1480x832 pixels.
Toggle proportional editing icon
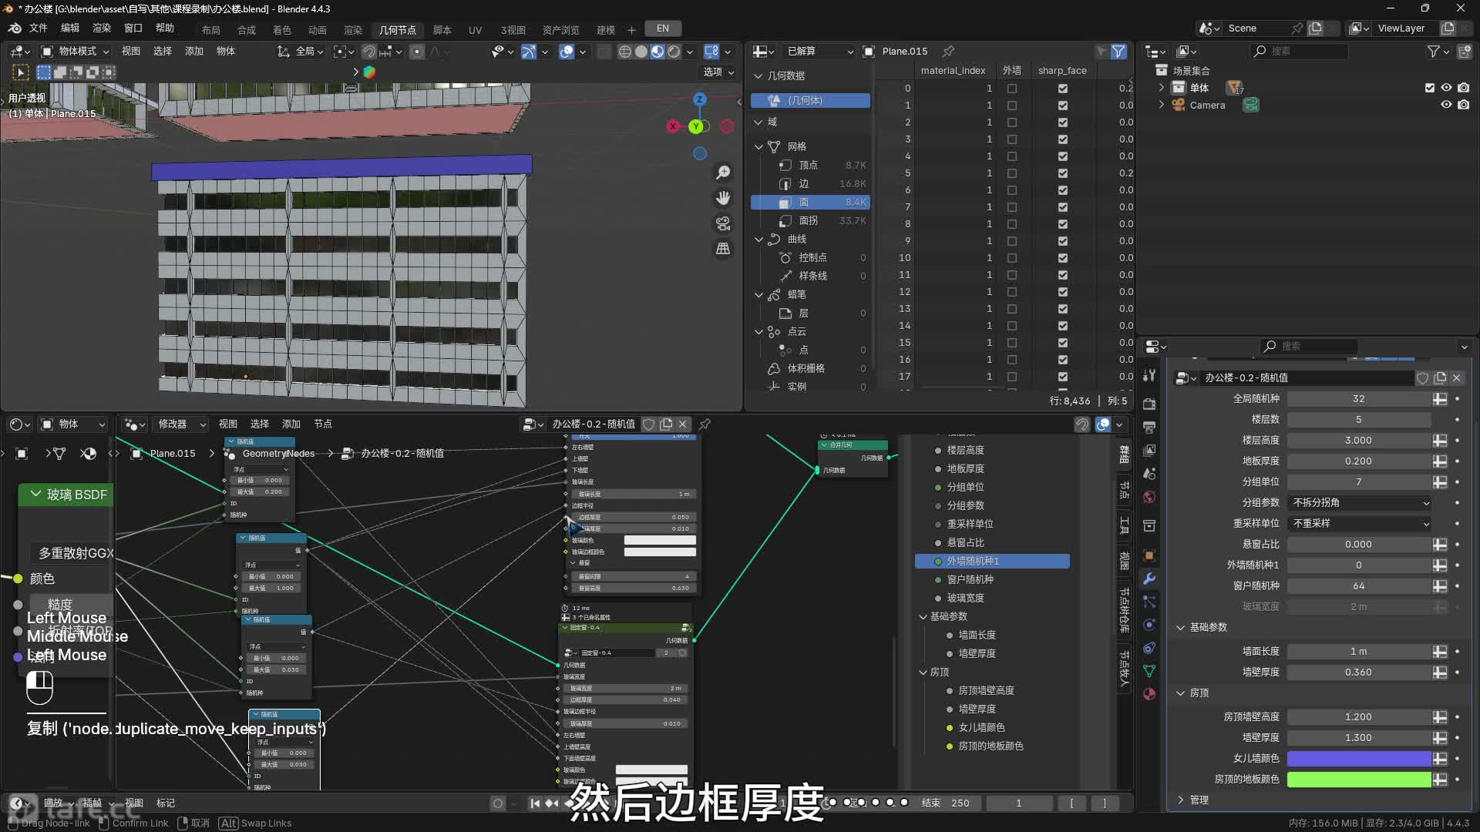tap(417, 52)
